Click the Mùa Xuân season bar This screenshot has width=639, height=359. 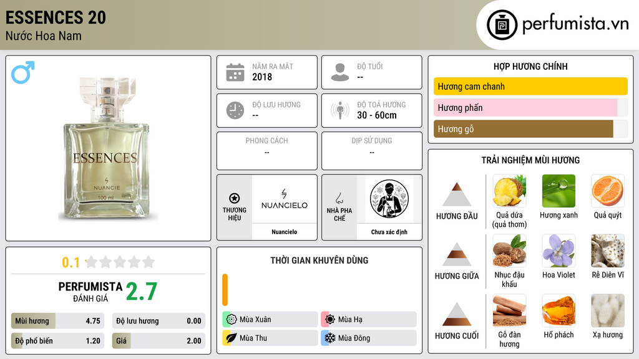click(x=270, y=320)
